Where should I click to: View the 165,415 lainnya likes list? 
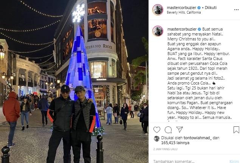pyautogui.click(x=175, y=143)
